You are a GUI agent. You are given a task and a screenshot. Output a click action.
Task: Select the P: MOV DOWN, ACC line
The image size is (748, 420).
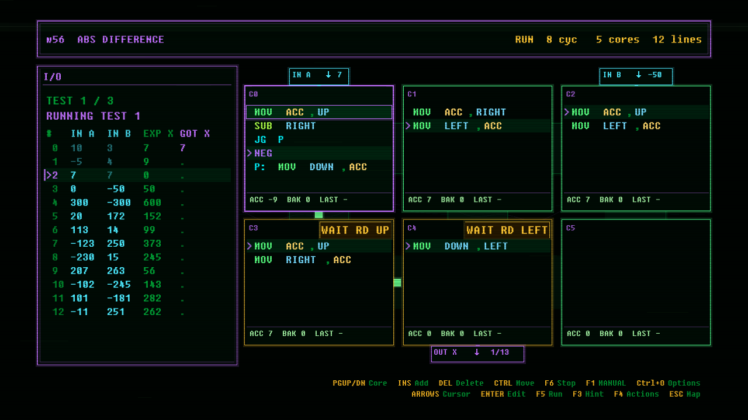coord(319,167)
